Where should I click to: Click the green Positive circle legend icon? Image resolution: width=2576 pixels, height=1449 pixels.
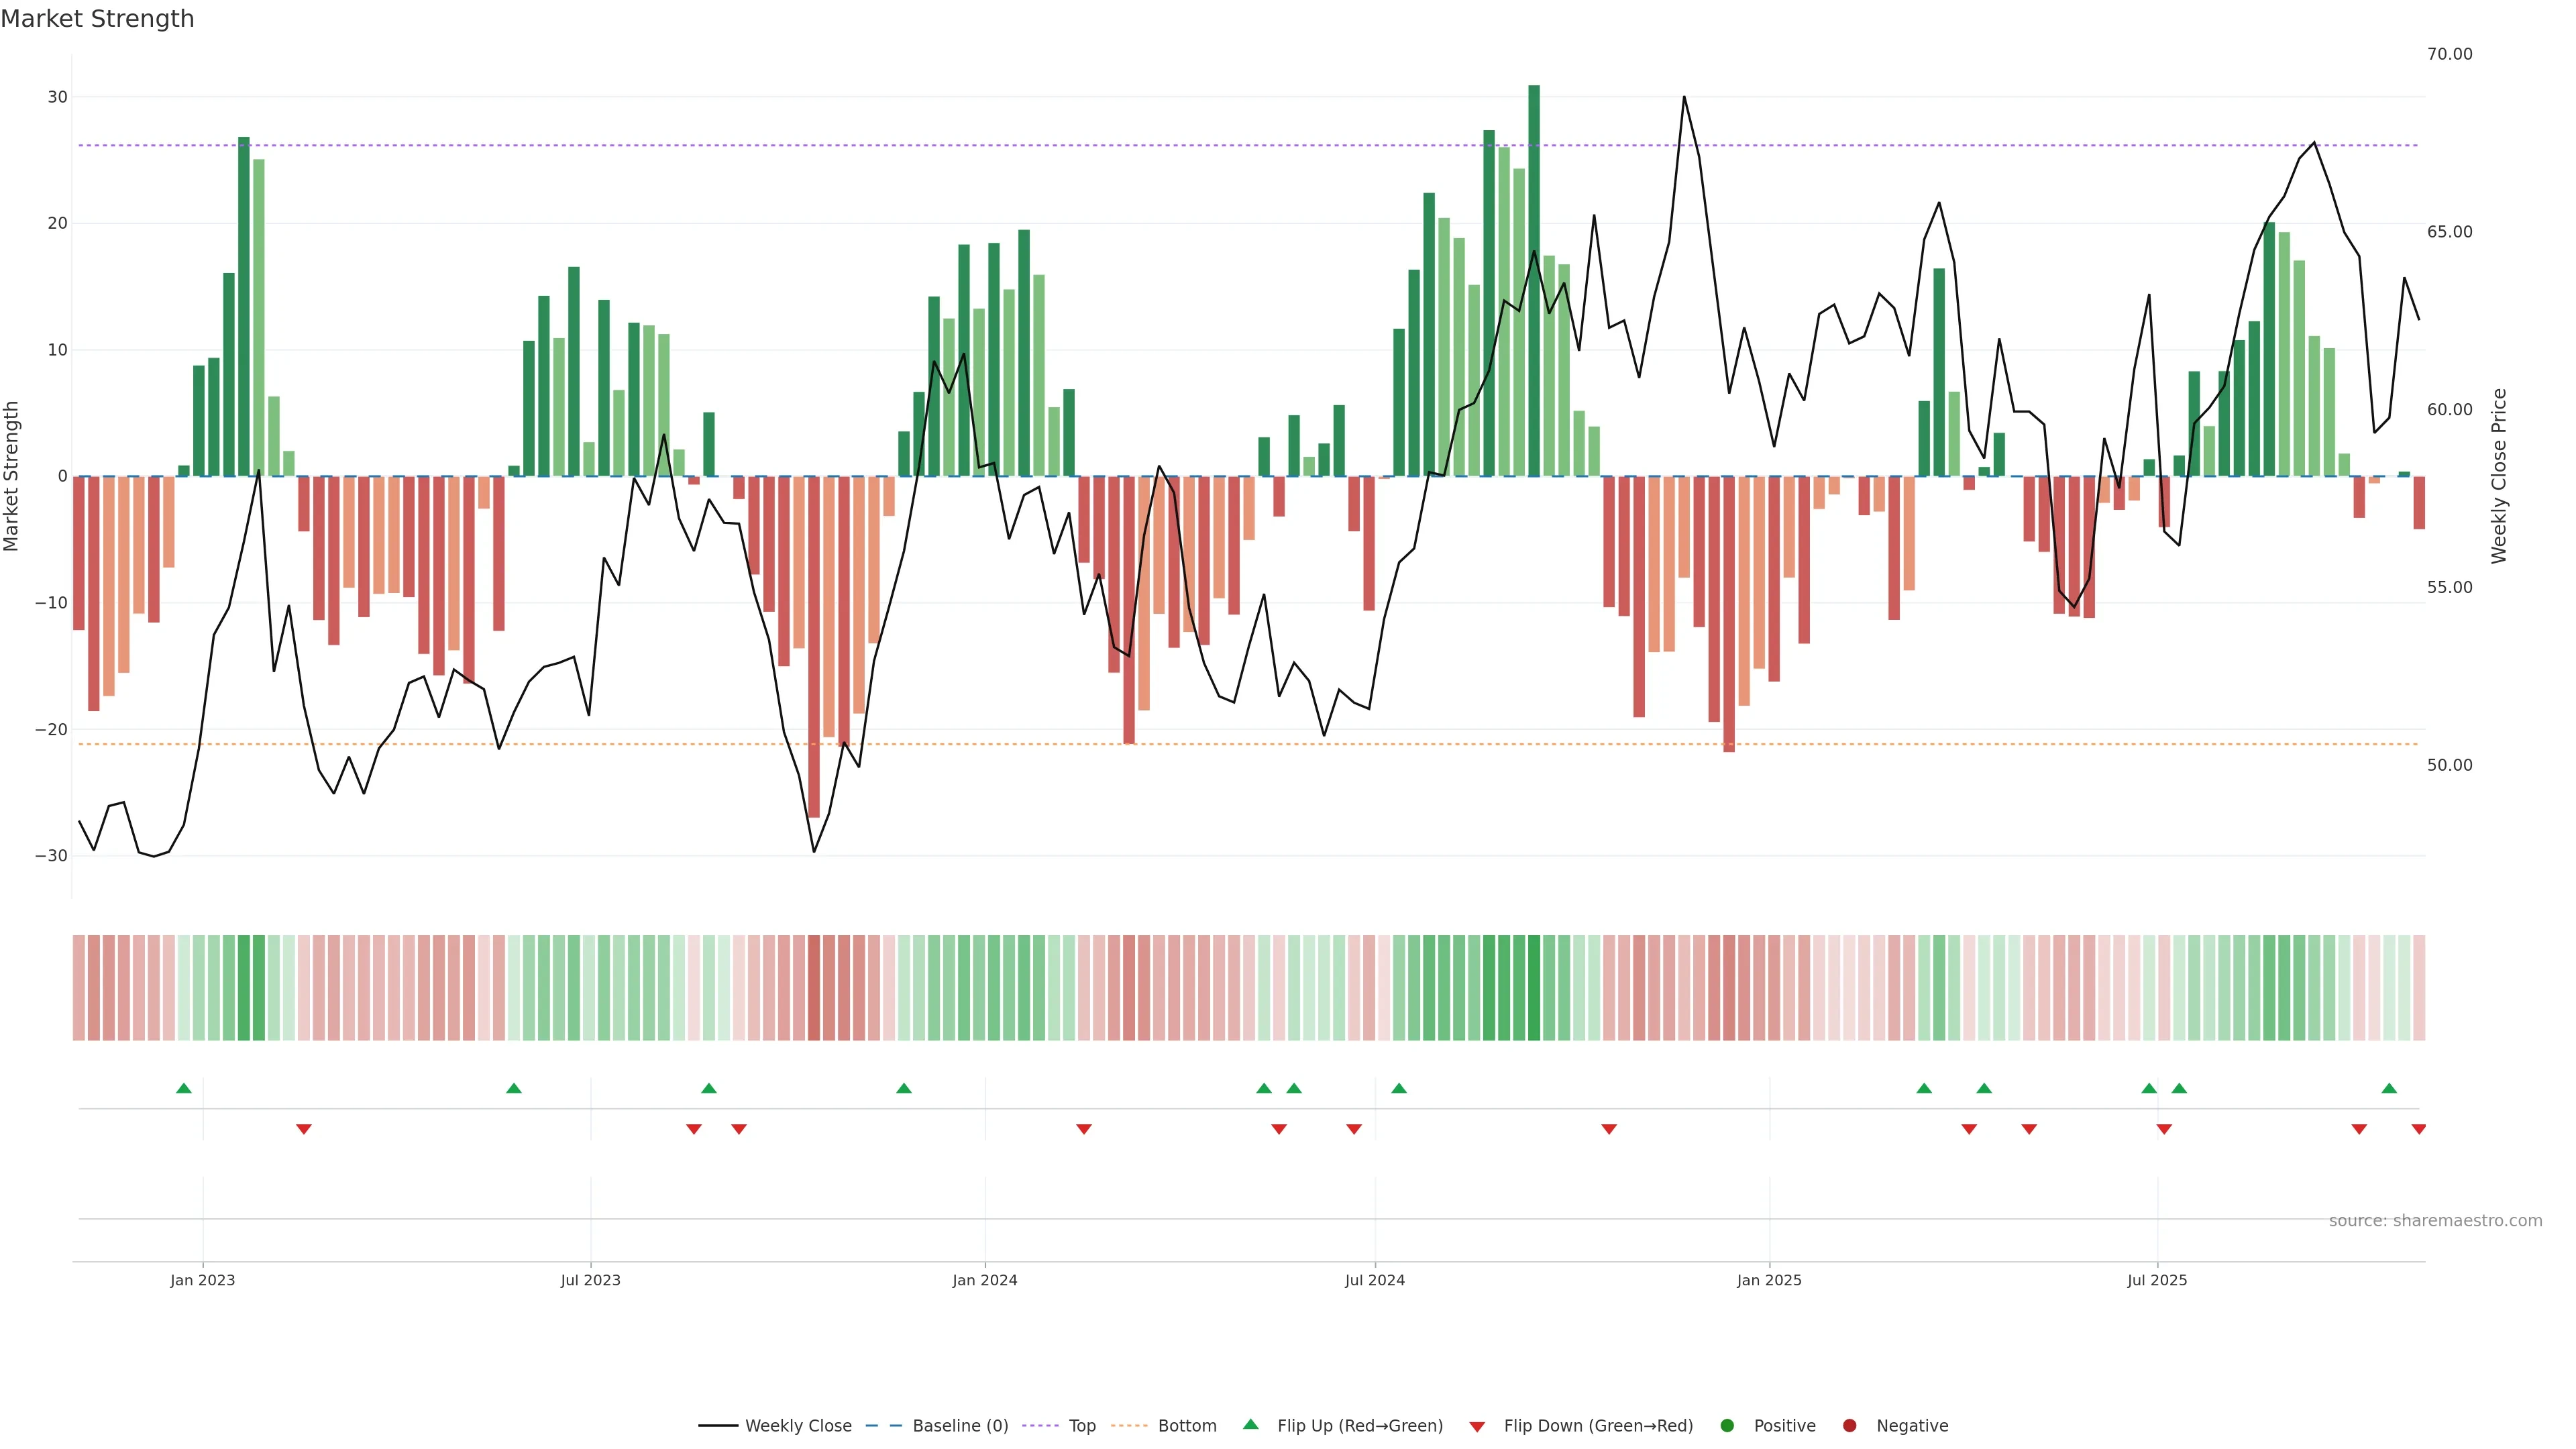click(x=1727, y=1425)
